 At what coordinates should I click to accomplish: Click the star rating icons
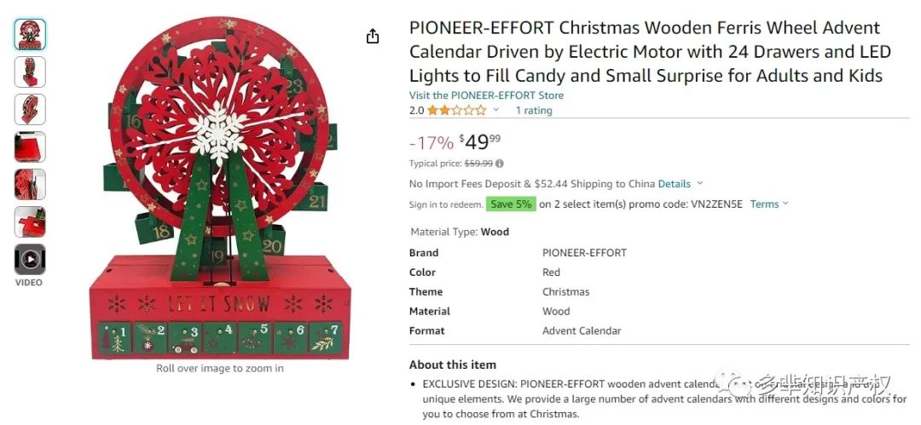coord(457,111)
